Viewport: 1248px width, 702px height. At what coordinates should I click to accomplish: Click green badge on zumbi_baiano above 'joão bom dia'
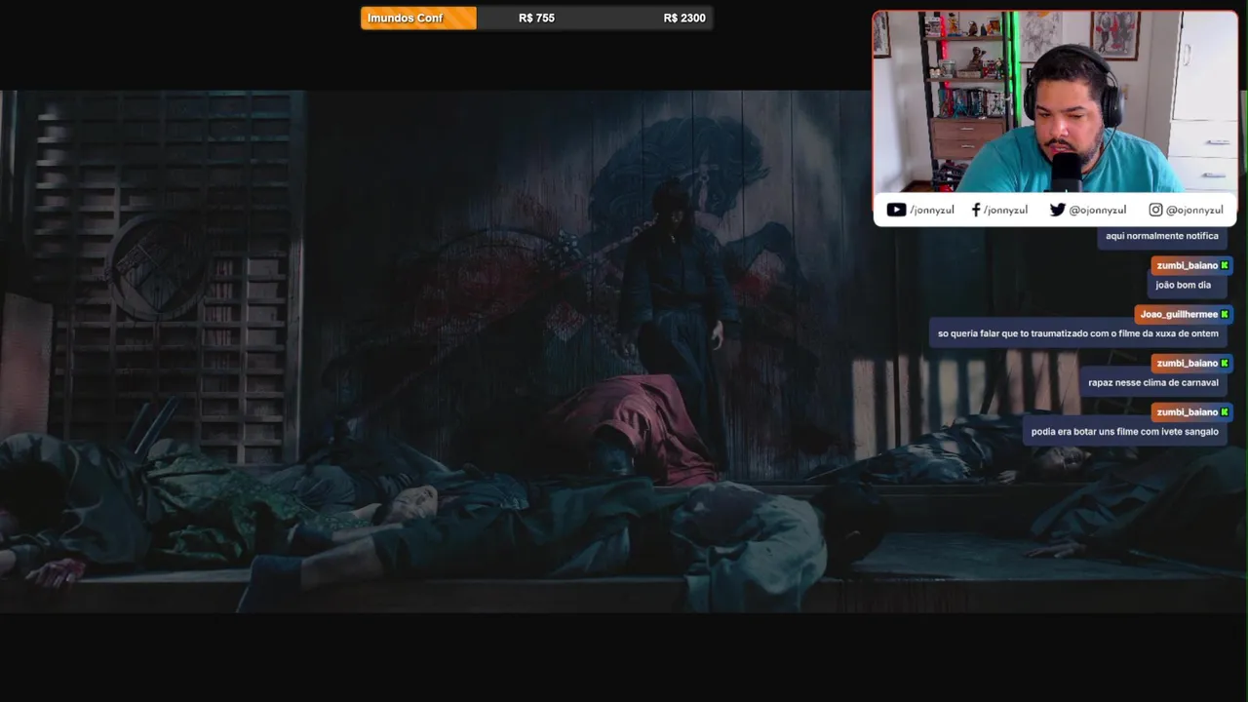[1225, 265]
